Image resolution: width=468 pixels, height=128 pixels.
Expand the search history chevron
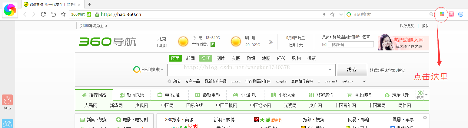(x=364, y=81)
